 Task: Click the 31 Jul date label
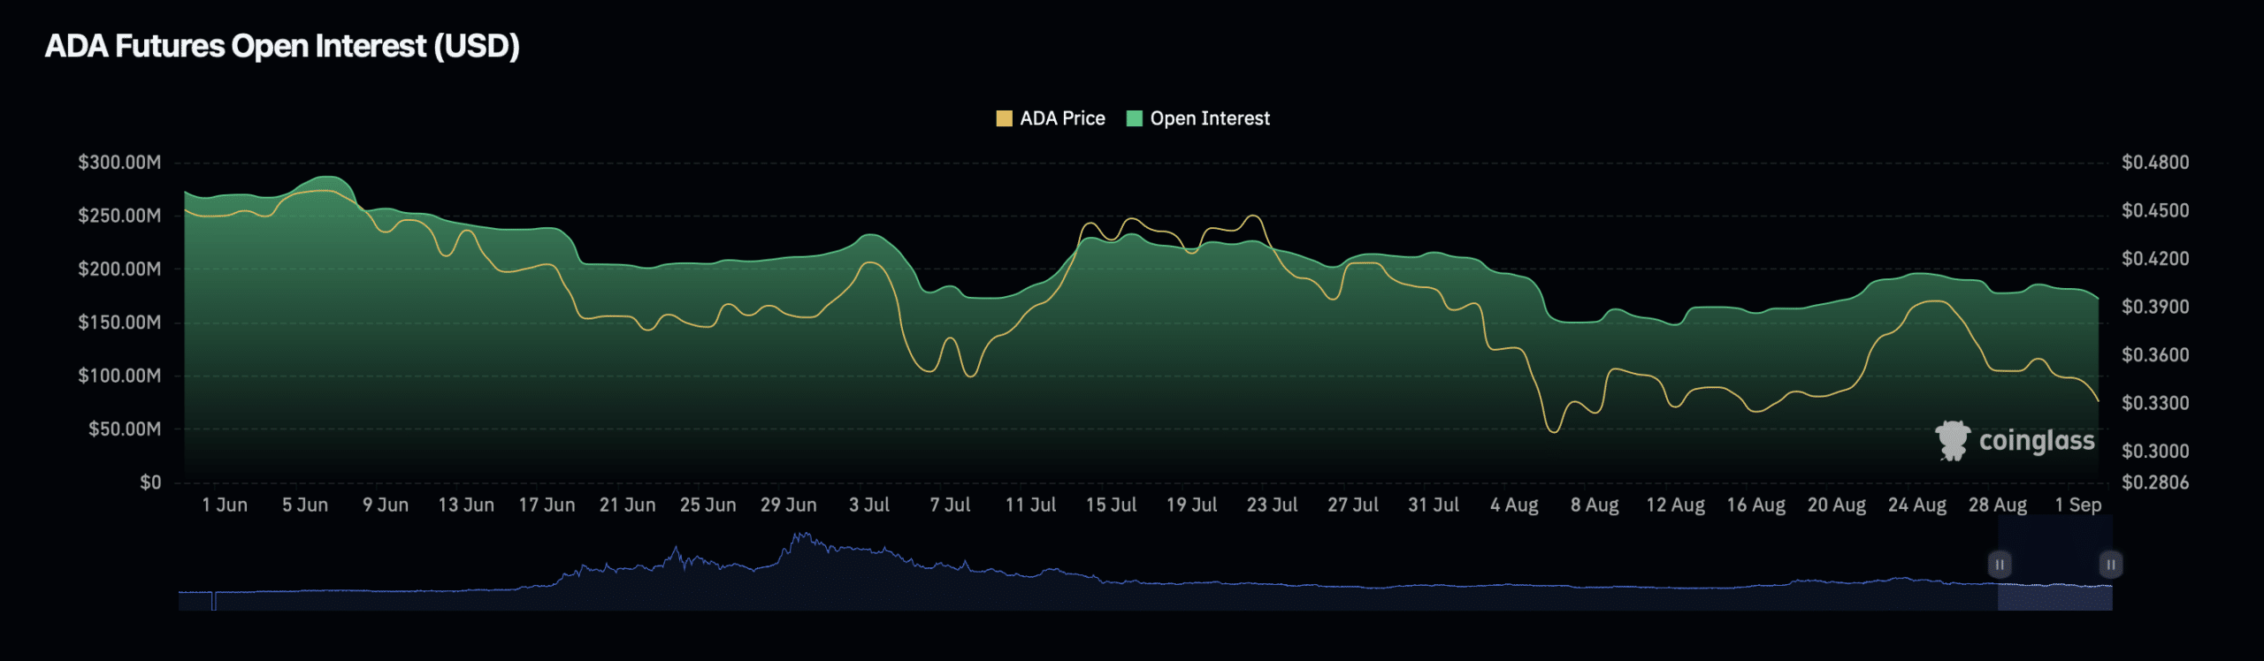1434,505
